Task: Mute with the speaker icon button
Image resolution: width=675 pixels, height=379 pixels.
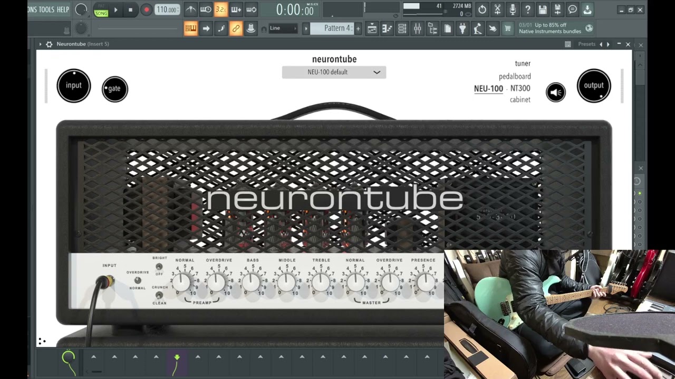Action: [556, 93]
